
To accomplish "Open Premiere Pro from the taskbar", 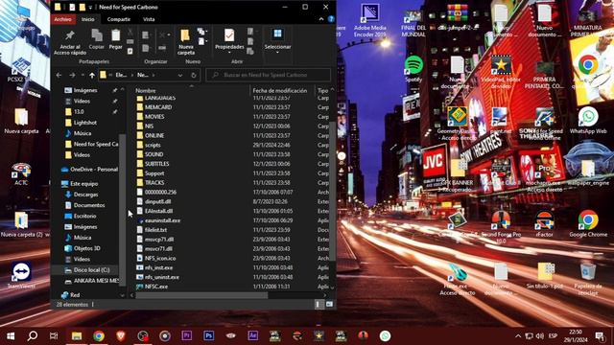I will click(187, 335).
